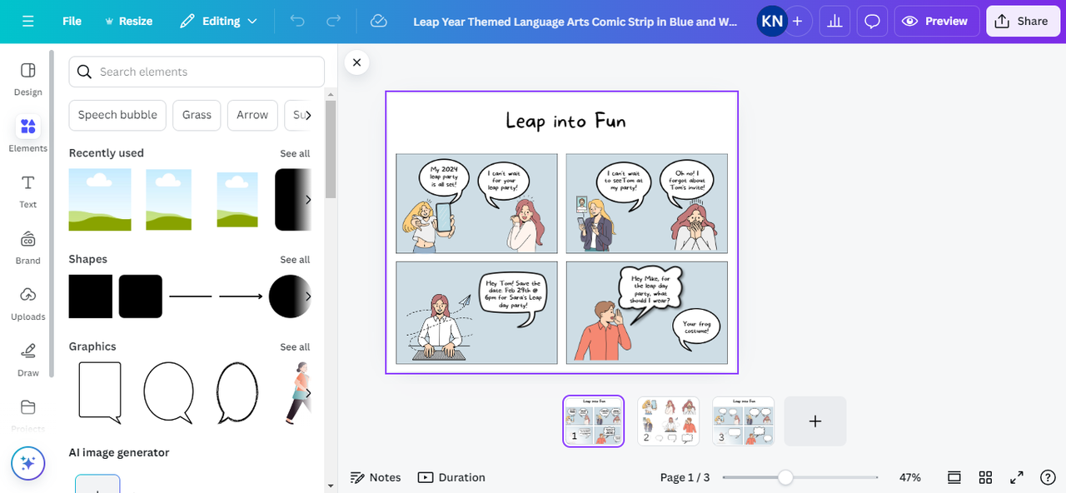Show more suggestion chips with chevron
The width and height of the screenshot is (1066, 493).
306,115
